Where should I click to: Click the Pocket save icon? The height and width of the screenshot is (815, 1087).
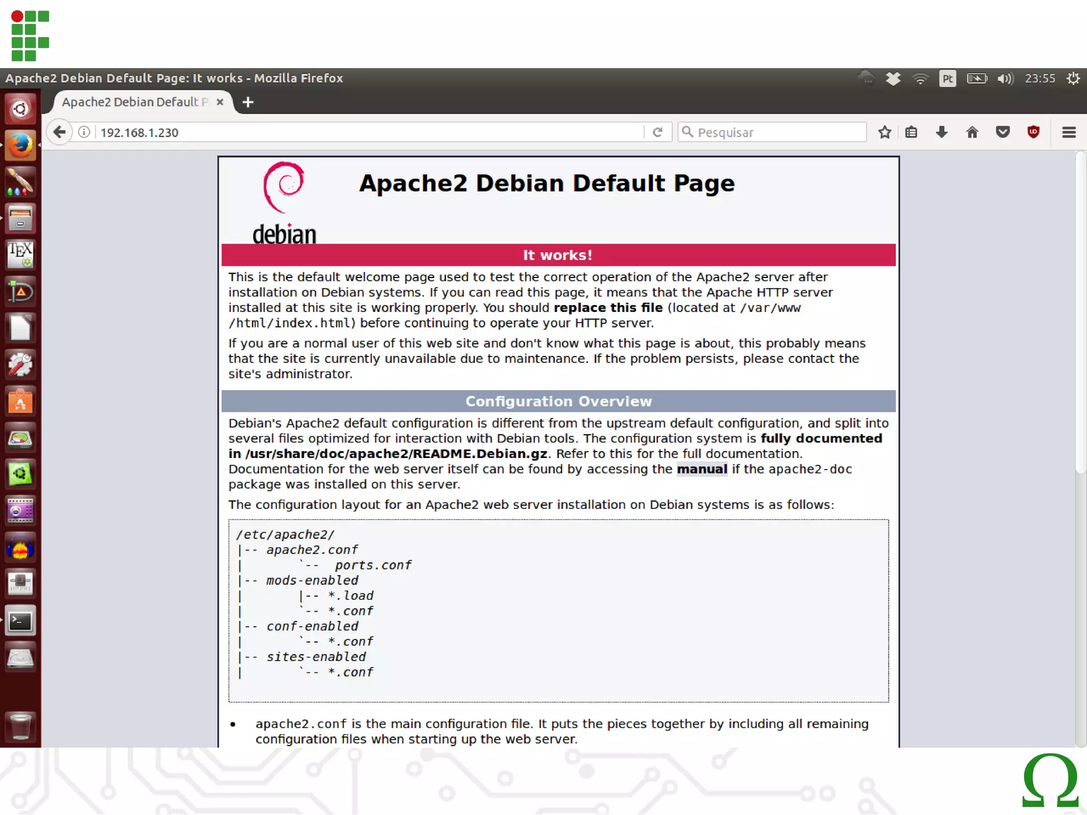point(1003,132)
